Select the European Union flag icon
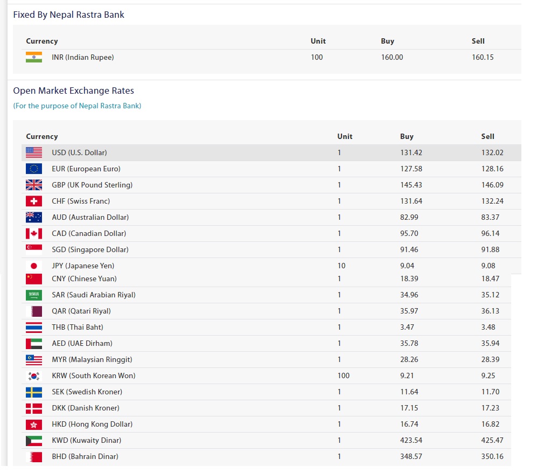Image resolution: width=544 pixels, height=473 pixels. (34, 169)
